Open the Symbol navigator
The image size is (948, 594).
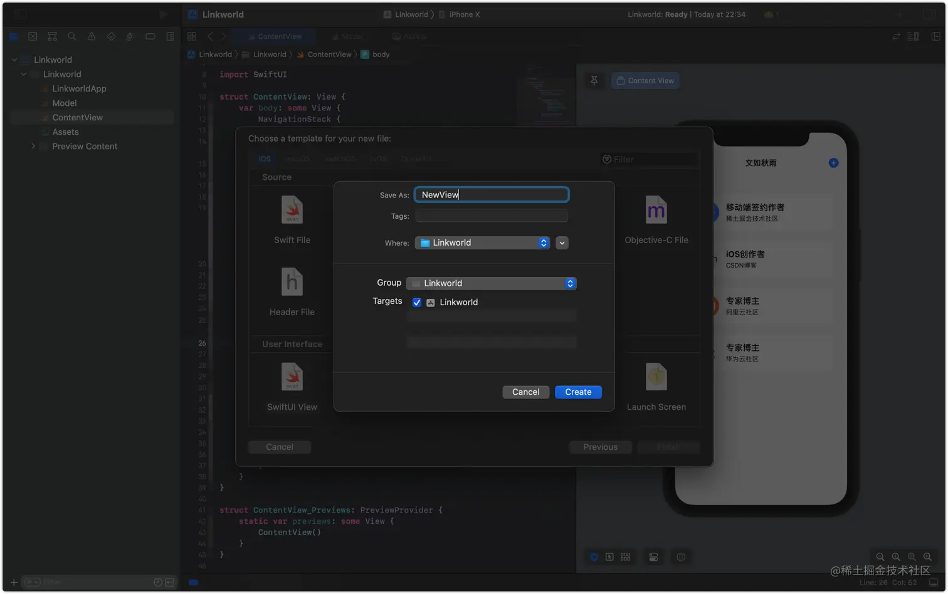click(53, 36)
